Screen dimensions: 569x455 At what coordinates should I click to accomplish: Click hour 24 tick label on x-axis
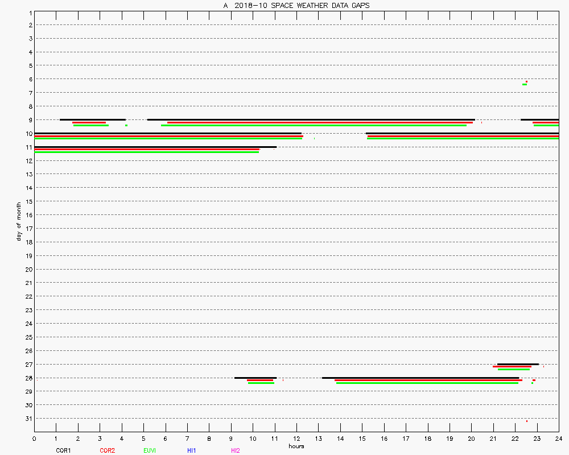[558, 439]
